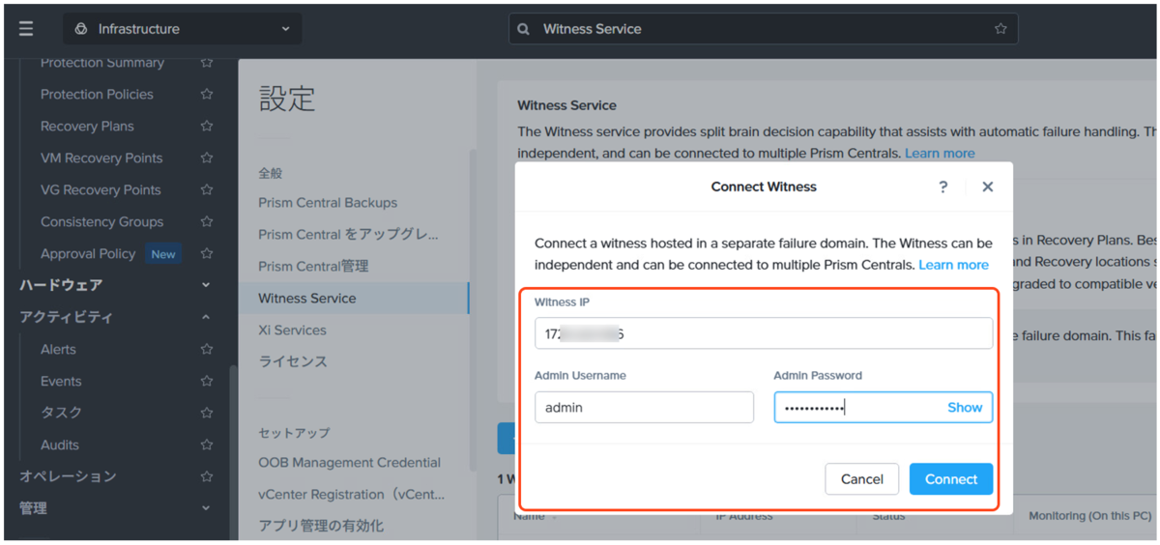Click the Connect button
1160x545 pixels.
pos(951,479)
